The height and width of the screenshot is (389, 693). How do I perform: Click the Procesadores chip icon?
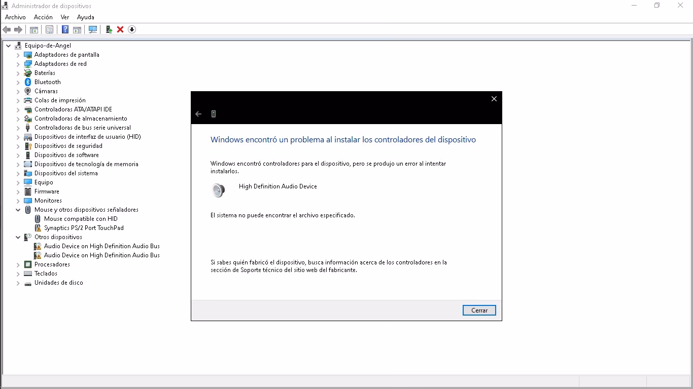pyautogui.click(x=28, y=264)
